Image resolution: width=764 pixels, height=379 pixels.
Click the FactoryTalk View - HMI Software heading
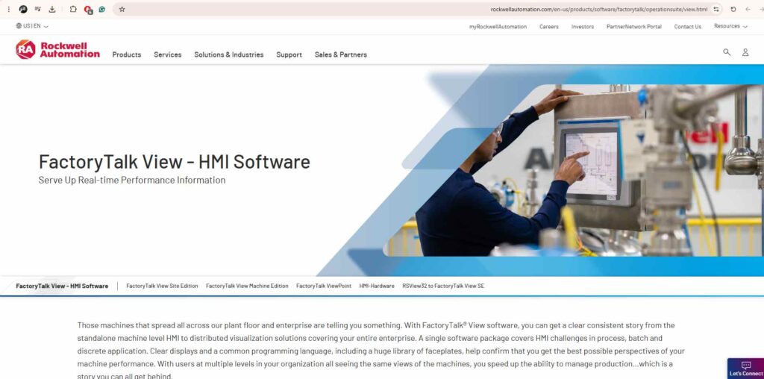(175, 162)
